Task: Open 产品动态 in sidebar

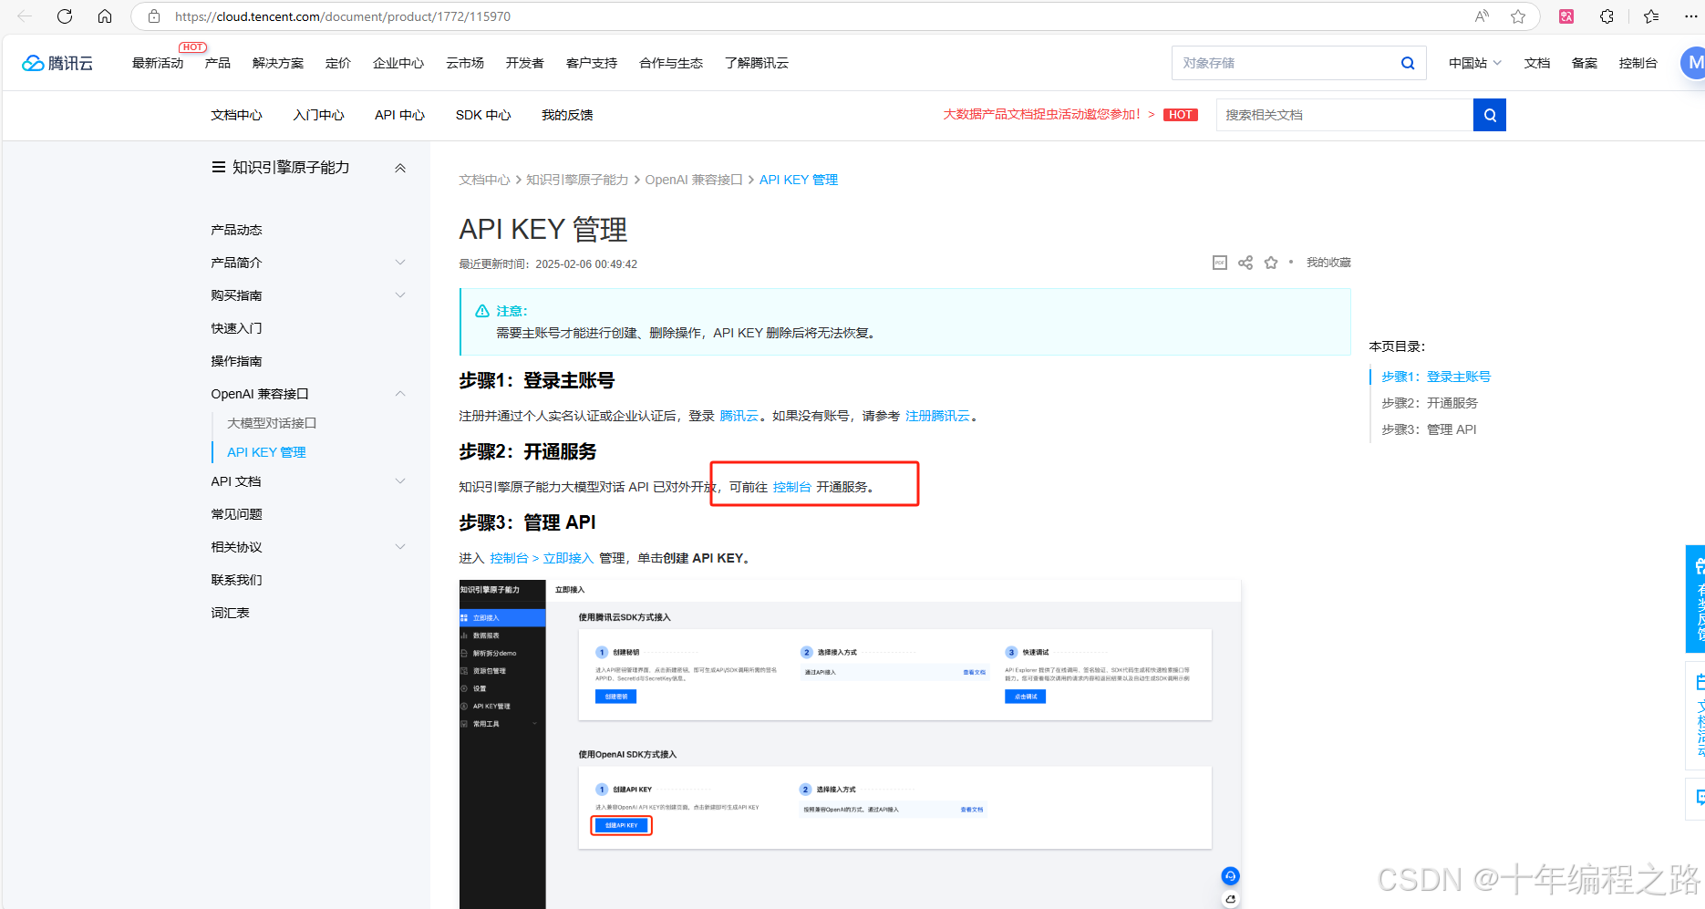Action: click(x=237, y=230)
